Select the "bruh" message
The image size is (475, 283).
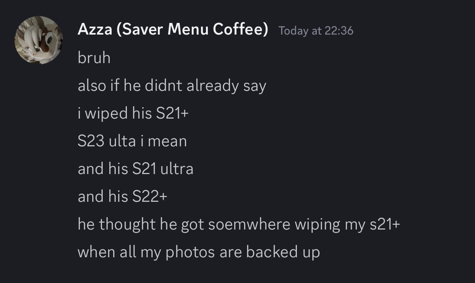94,58
